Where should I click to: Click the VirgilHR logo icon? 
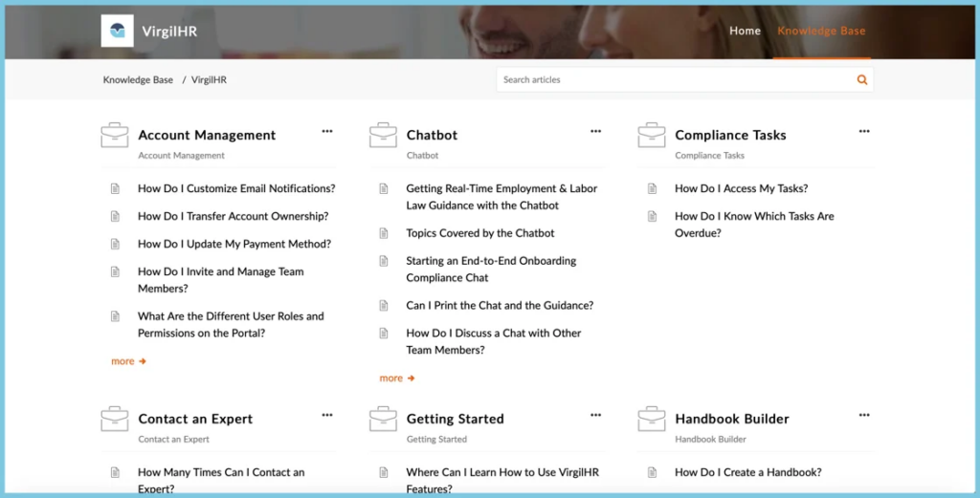click(117, 31)
